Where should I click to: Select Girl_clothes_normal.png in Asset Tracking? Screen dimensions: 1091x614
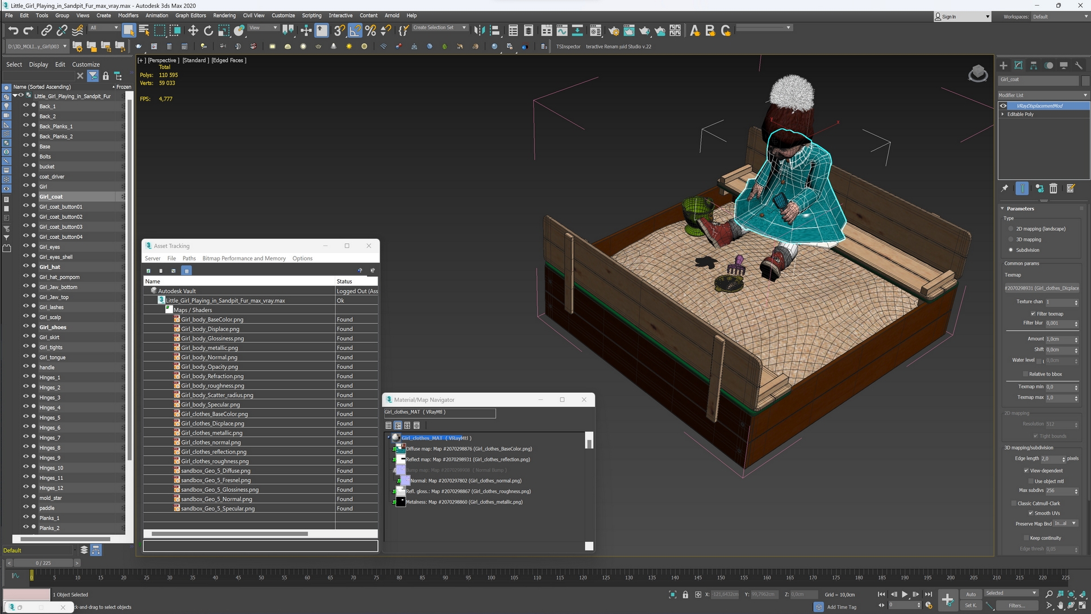coord(211,442)
